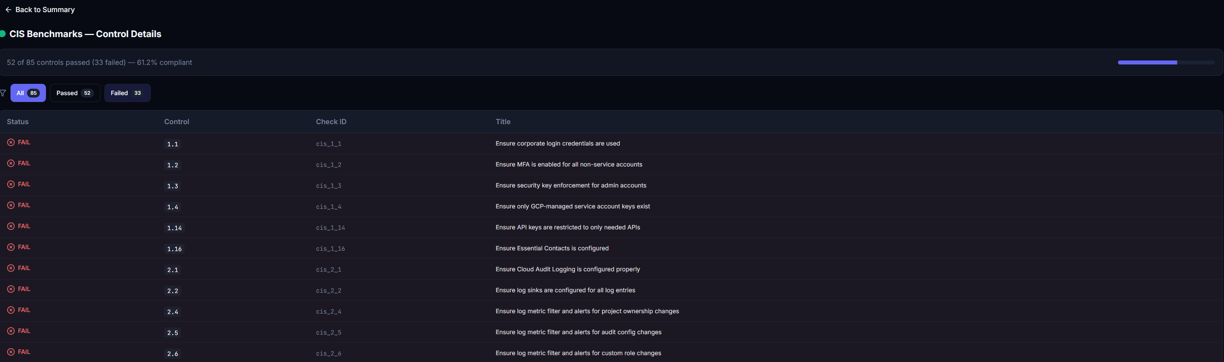Click check ID cis_2_2
This screenshot has width=1224, height=362.
pyautogui.click(x=329, y=290)
